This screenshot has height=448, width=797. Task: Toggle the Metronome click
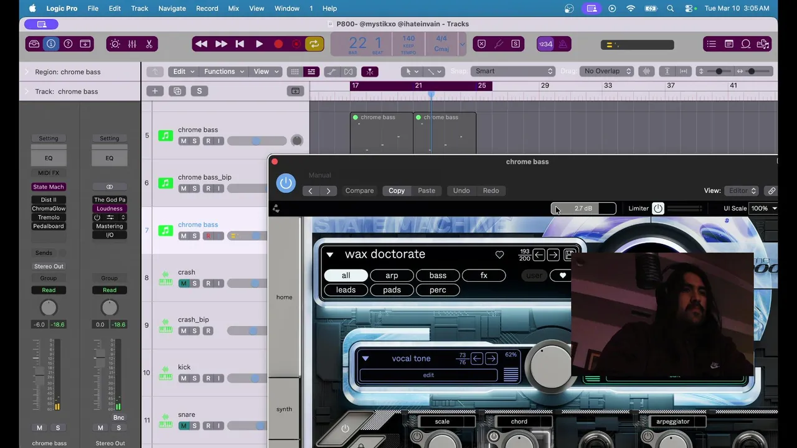coord(563,44)
